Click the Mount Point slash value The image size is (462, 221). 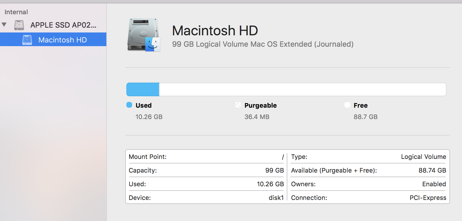click(283, 157)
